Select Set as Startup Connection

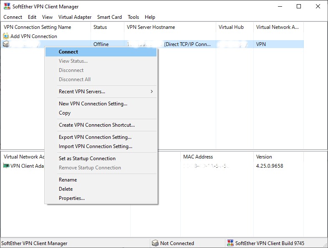(x=101, y=159)
